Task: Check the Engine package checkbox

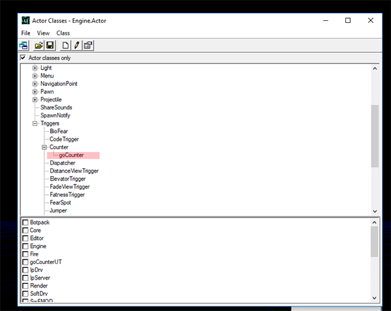Action: pos(25,246)
